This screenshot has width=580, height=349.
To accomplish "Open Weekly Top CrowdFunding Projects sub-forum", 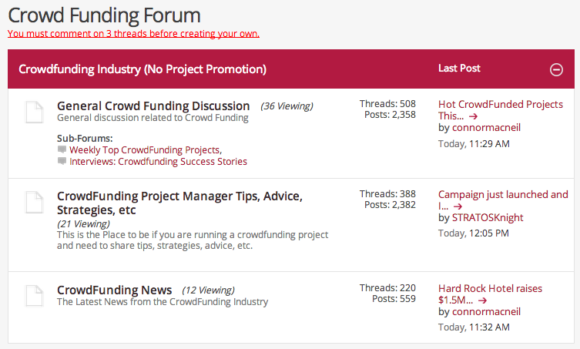I will coord(144,150).
